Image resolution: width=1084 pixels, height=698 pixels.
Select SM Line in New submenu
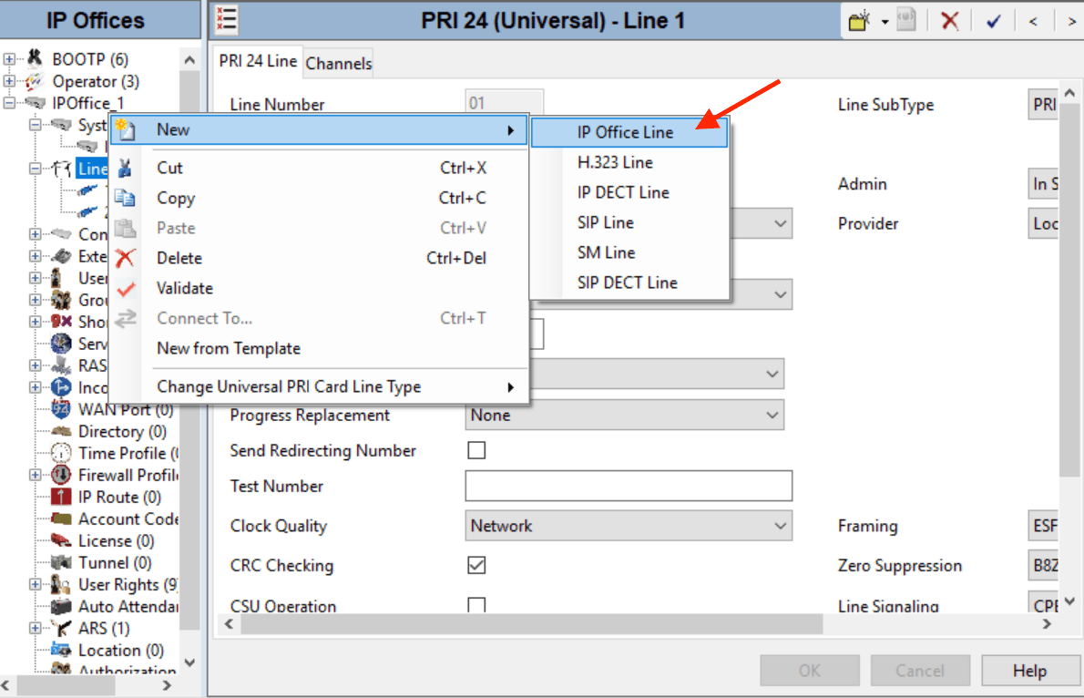[629, 252]
